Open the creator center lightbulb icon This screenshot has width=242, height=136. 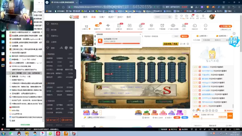(203, 16)
